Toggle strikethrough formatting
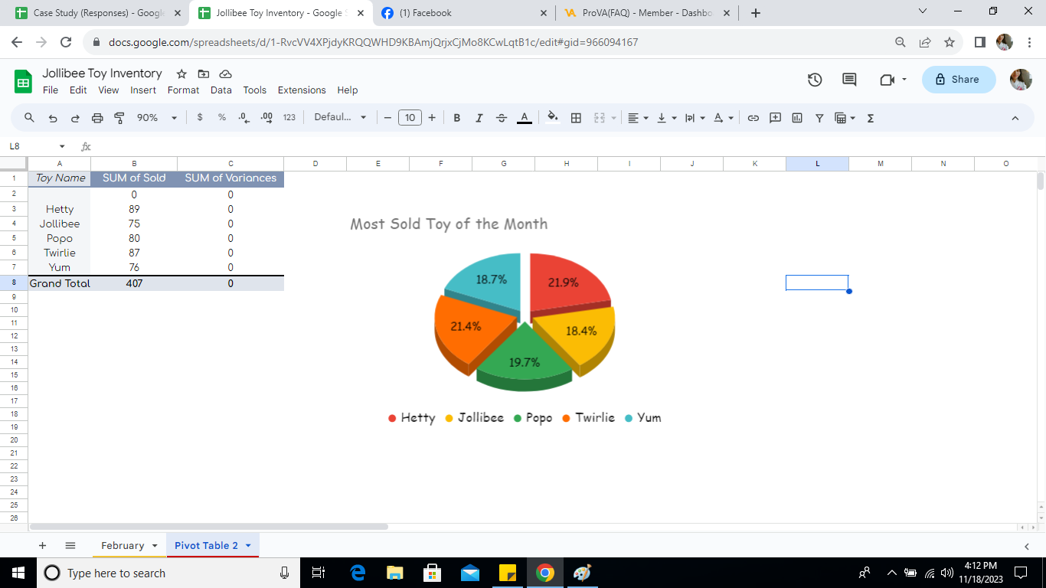The image size is (1046, 588). 502,118
